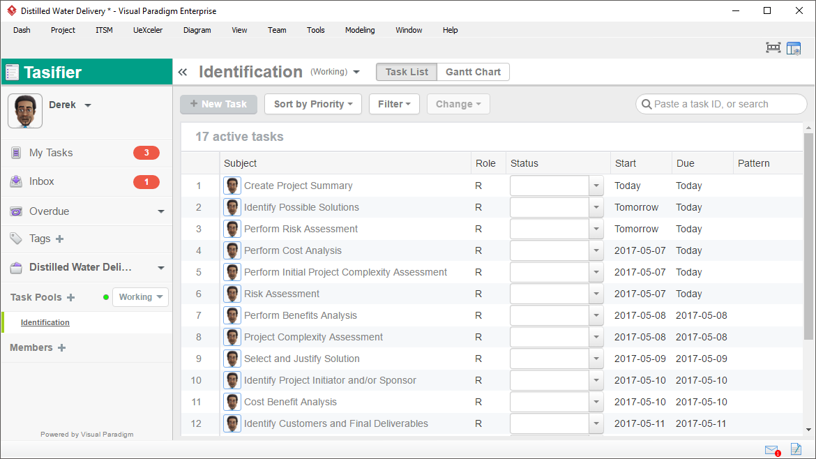
Task: Click task 'Identify Customers and Final Deliverables'
Action: click(336, 423)
